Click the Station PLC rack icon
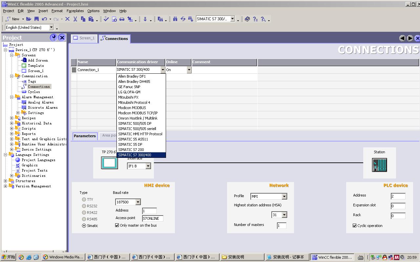The width and height of the screenshot is (420, 262). (x=379, y=165)
